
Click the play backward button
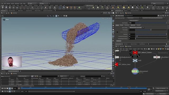coord(5,88)
